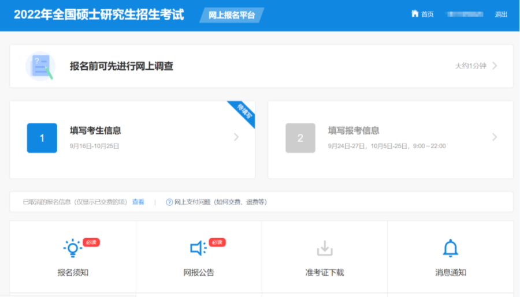
Task: Open 报名前可先进行网上调查 survey
Action: 121,66
